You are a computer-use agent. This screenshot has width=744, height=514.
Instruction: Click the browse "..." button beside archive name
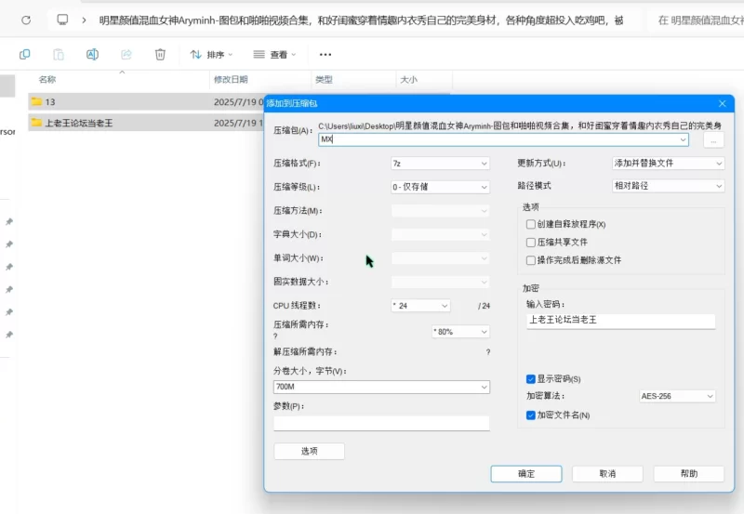[x=713, y=140]
